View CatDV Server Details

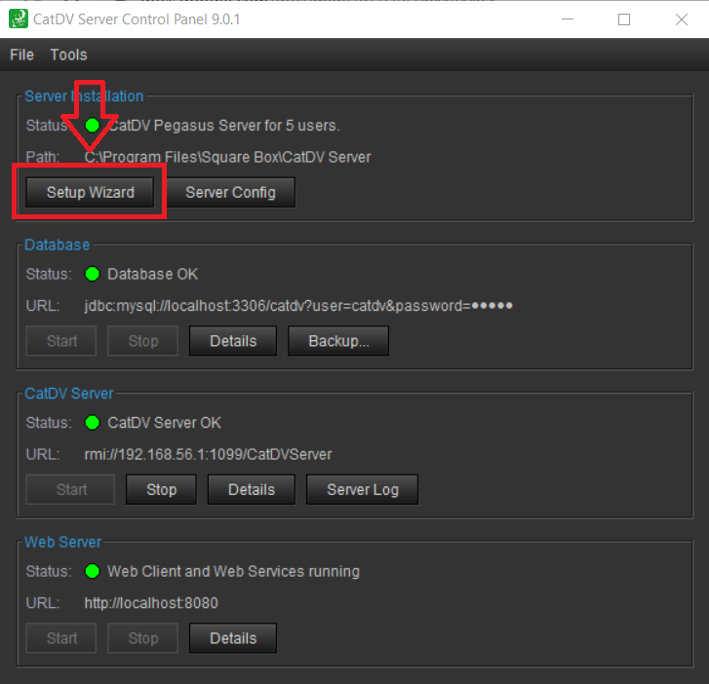[252, 489]
